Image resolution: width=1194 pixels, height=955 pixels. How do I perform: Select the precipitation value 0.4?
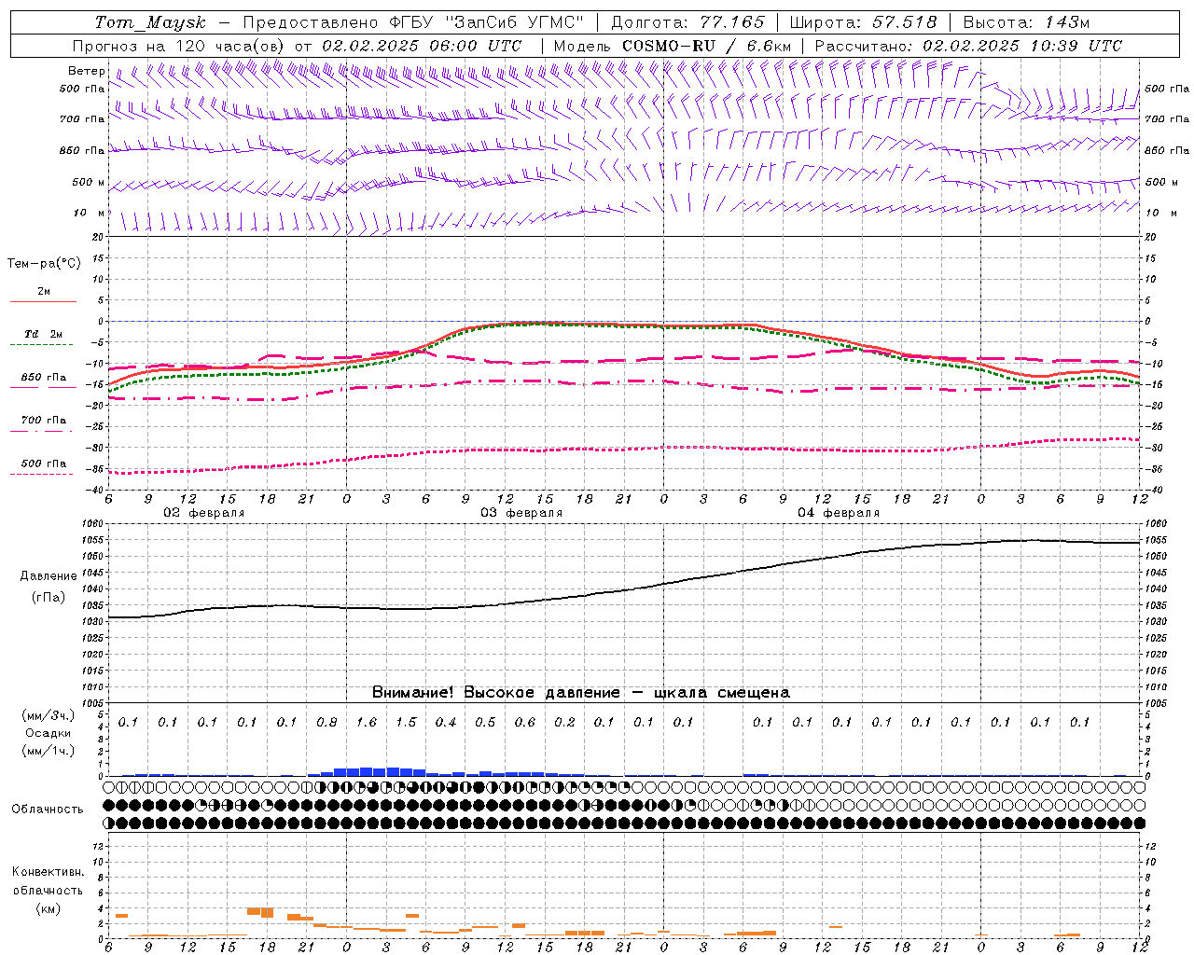coord(446,722)
